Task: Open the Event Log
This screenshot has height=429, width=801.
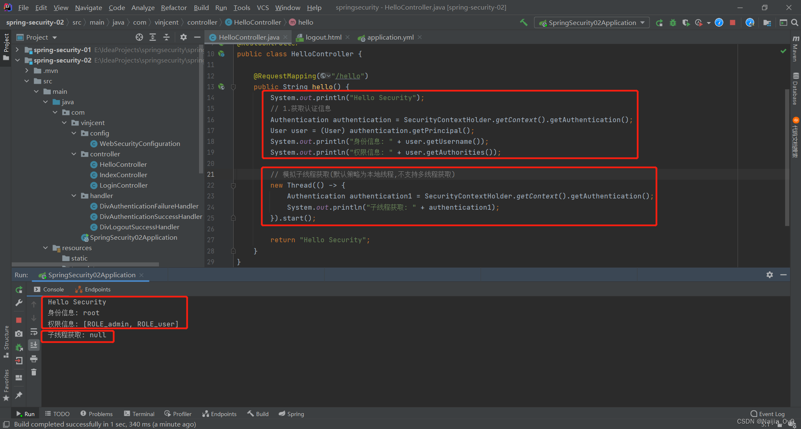Action: [768, 414]
